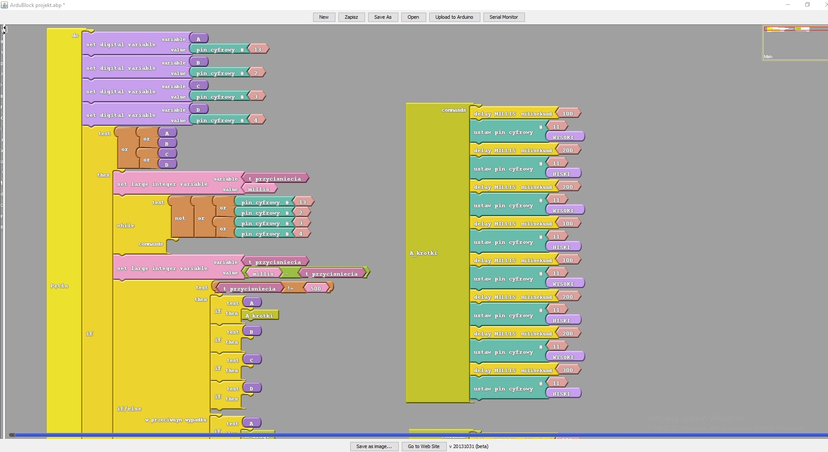Select the minus operator in subtraction block
Screen dimensions: 828x452
point(287,274)
